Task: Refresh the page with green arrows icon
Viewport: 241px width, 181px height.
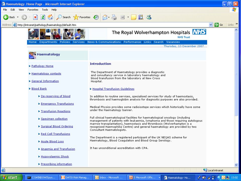Action: click(x=43, y=17)
